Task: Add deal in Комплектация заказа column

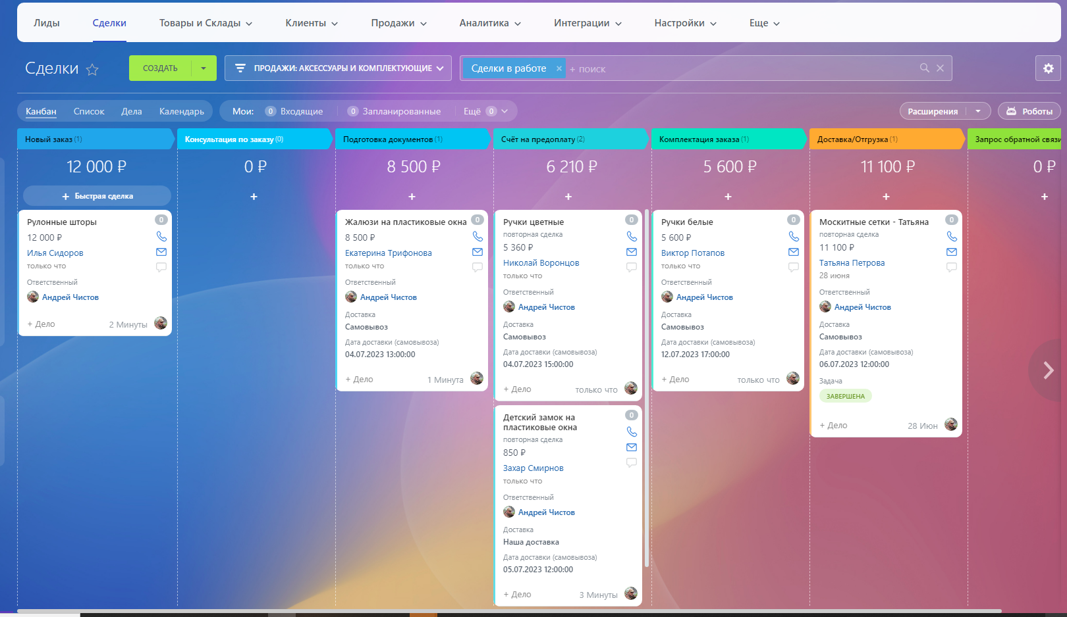Action: (728, 197)
